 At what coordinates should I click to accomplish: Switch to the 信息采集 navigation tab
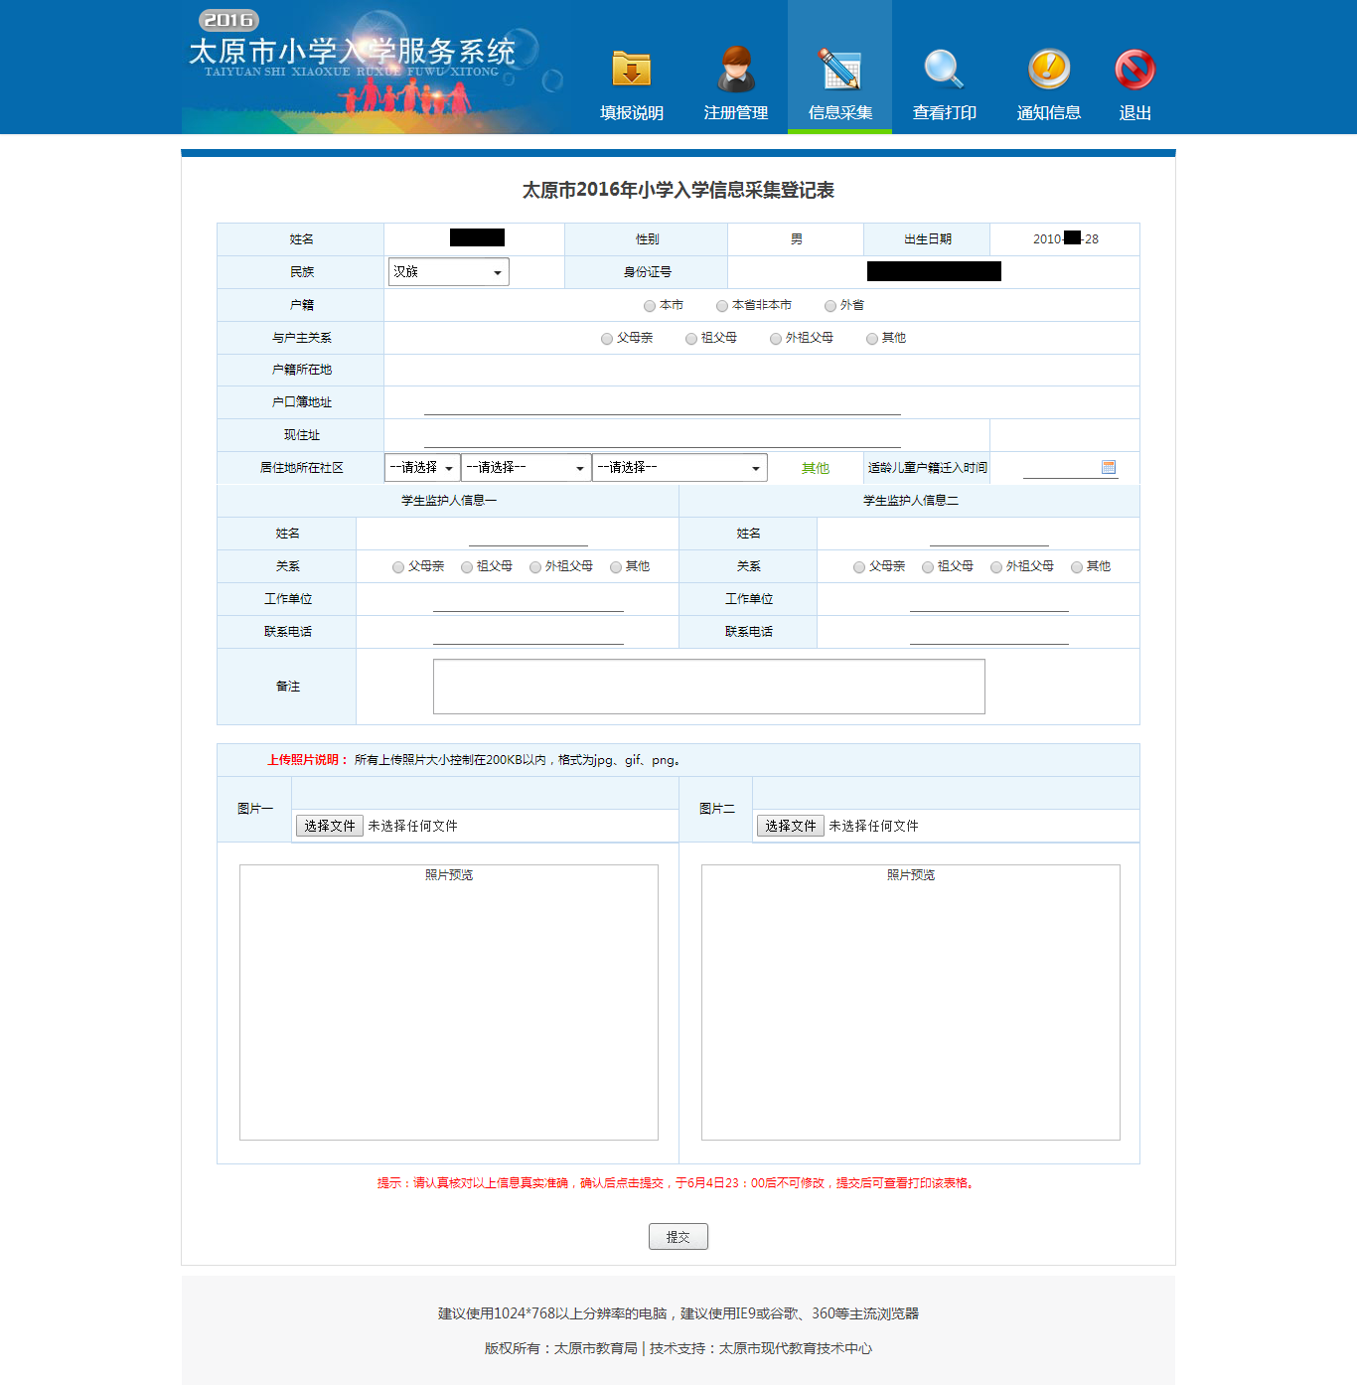point(839,112)
